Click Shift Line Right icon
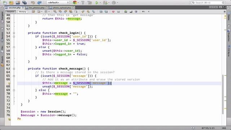This screenshot has width=231, height=130. (106, 12)
